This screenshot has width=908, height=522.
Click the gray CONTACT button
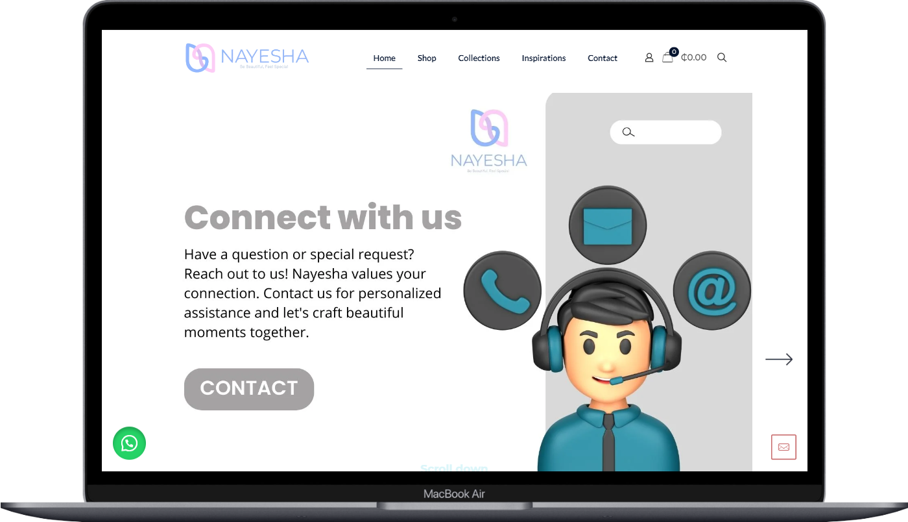point(249,389)
